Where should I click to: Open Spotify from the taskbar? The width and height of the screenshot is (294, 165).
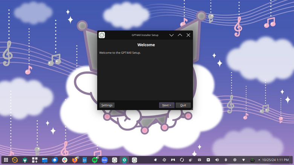pyautogui.click(x=95, y=160)
